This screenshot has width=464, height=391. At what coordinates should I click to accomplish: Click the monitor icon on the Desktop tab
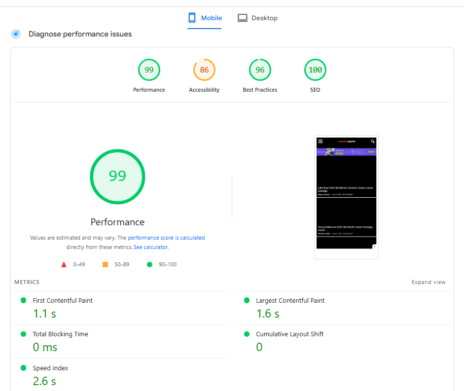point(242,17)
